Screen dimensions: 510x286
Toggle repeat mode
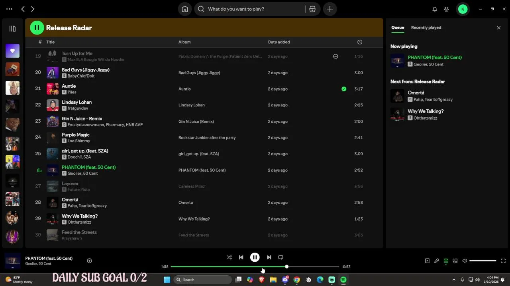click(x=280, y=257)
